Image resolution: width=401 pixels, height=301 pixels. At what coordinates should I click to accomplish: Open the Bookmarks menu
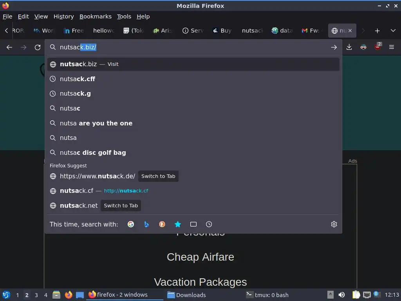[96, 16]
